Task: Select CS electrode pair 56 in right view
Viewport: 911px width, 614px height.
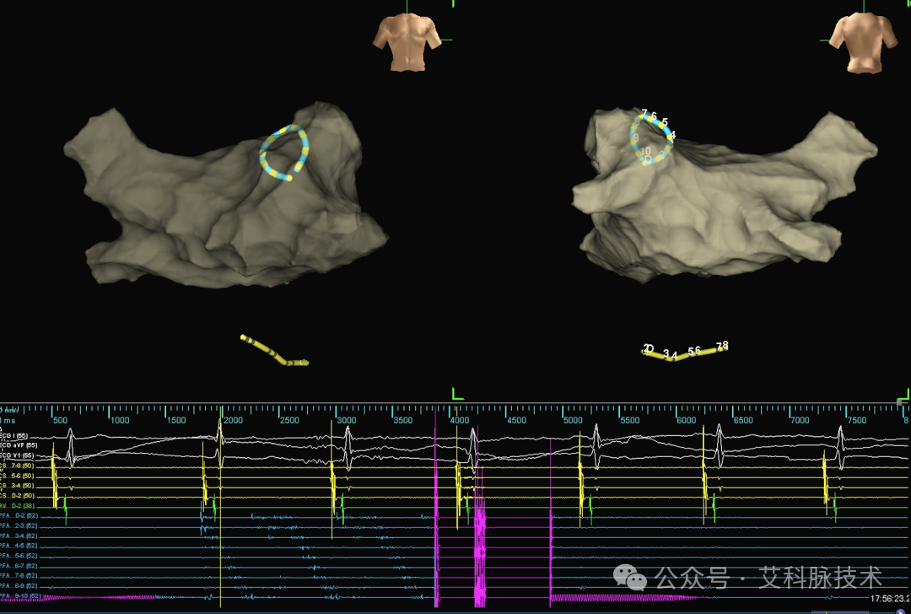Action: 694,351
